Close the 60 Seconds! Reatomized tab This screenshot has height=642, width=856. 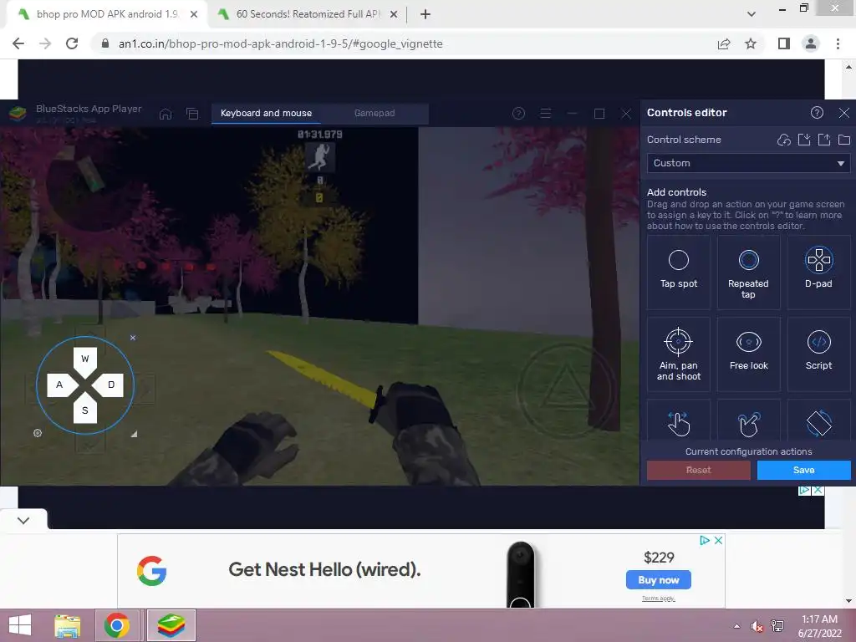tap(394, 14)
